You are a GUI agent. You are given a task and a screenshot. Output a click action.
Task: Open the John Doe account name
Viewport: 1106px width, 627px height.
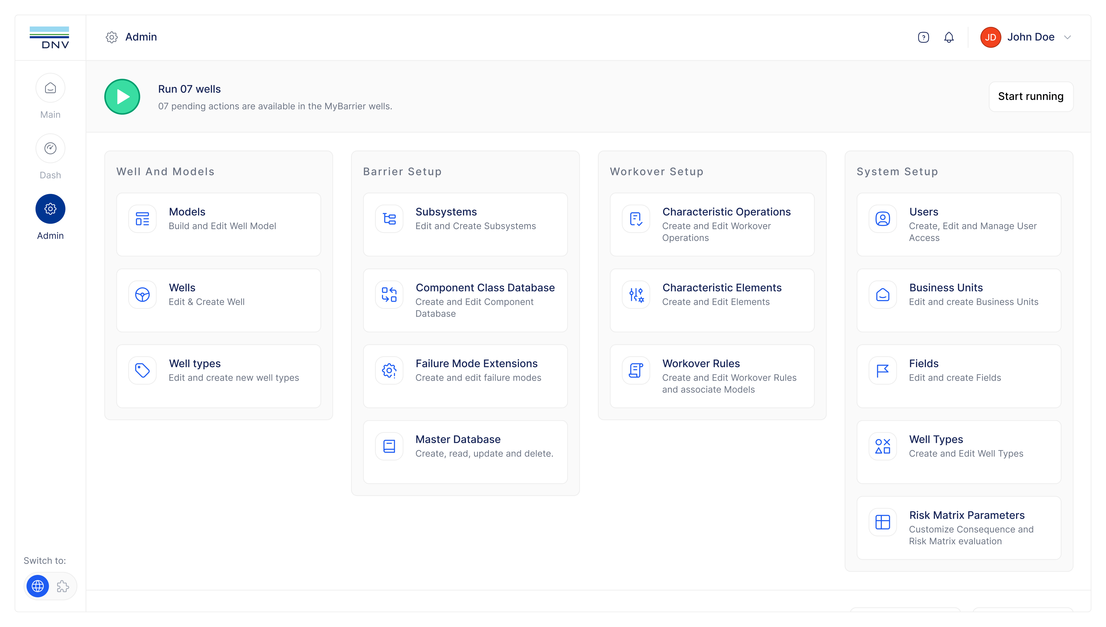pos(1031,37)
